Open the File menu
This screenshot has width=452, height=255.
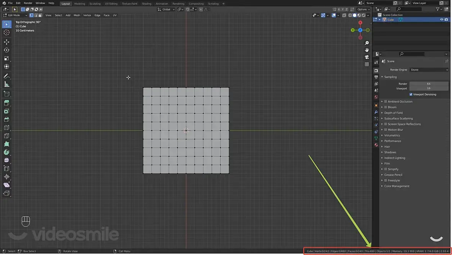tap(10, 3)
